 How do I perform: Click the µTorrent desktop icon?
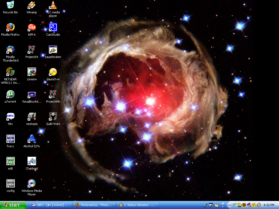tap(10, 94)
